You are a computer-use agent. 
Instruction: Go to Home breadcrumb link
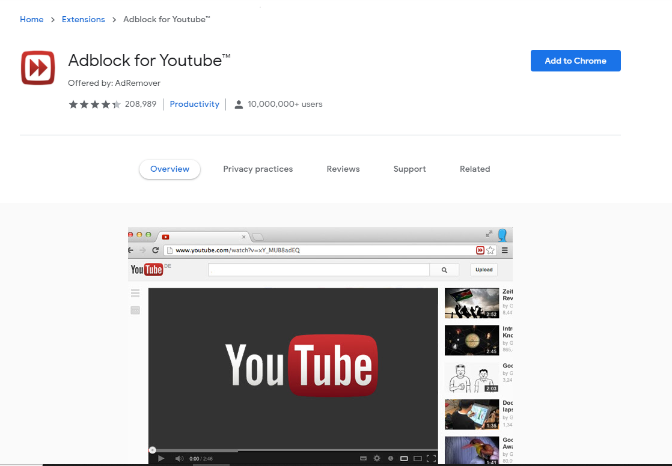point(32,19)
